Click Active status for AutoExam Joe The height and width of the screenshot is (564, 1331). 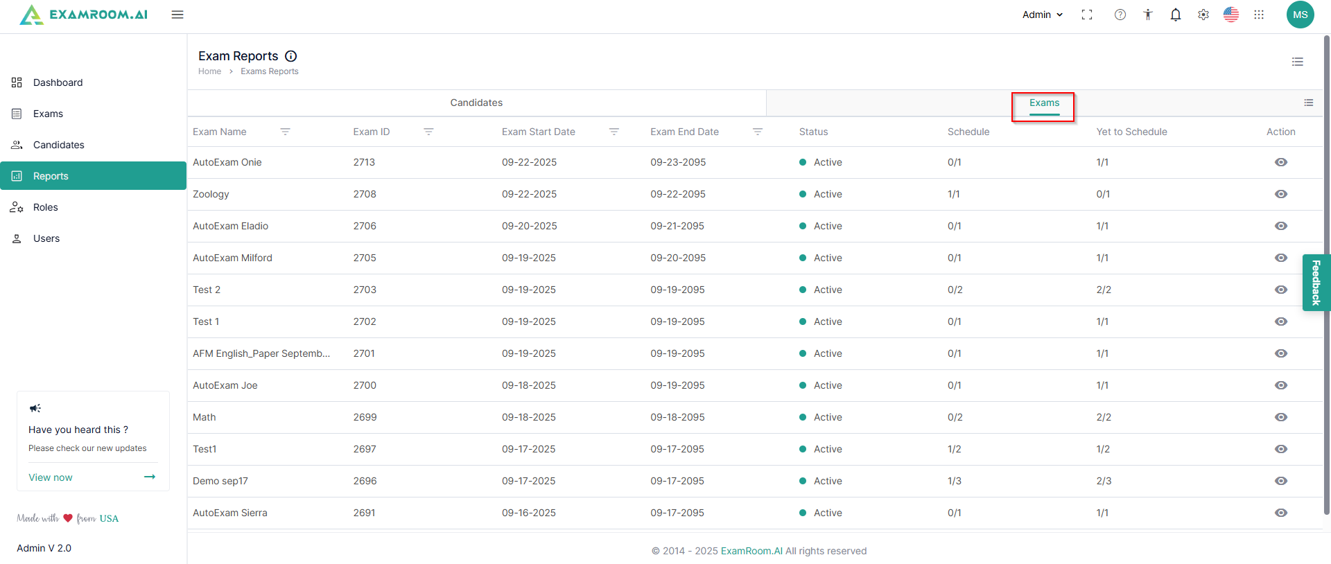[x=821, y=385]
